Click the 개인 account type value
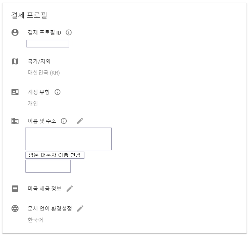 point(33,104)
